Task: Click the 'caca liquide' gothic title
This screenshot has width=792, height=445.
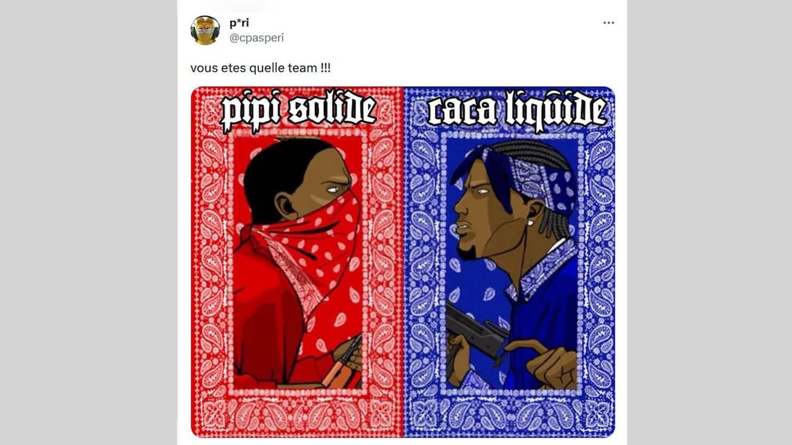Action: [x=517, y=111]
